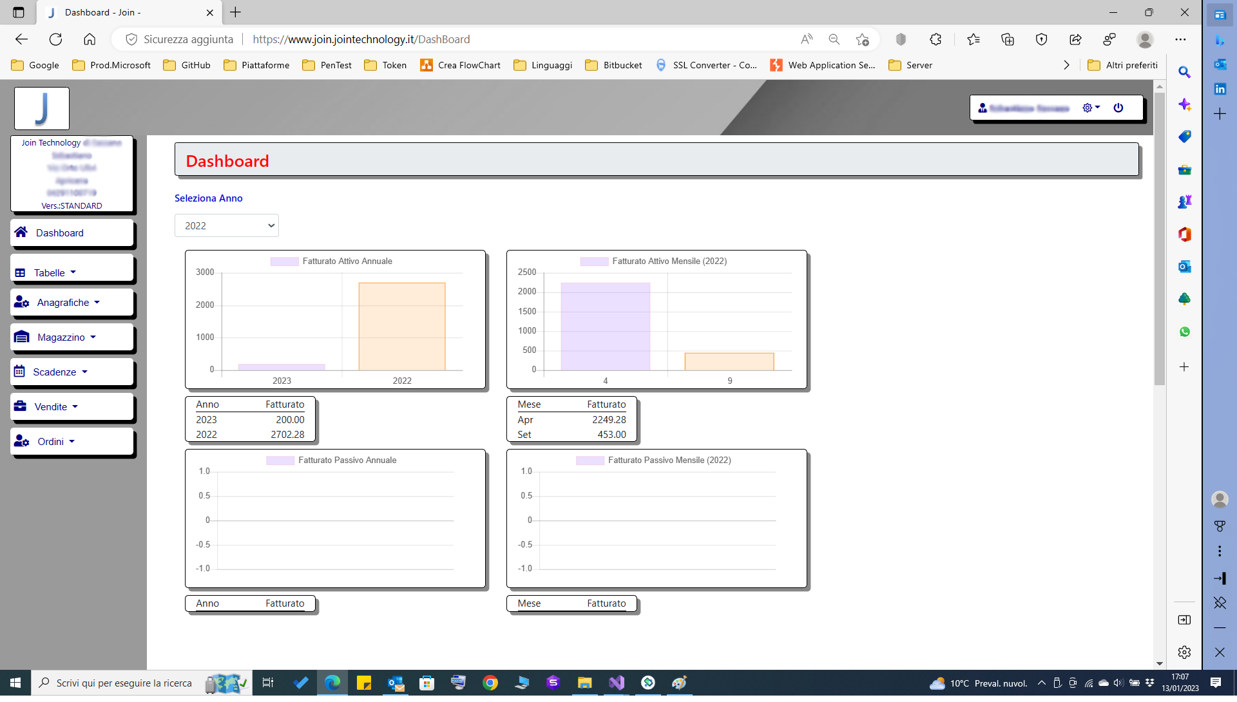Screen dimensions: 1237x702
Task: Click the browser home button
Action: pyautogui.click(x=90, y=39)
